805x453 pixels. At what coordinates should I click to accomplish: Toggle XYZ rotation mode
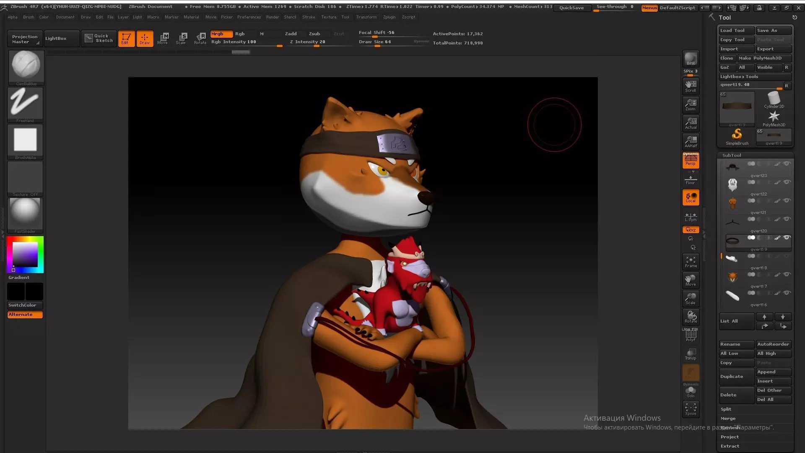click(x=691, y=230)
